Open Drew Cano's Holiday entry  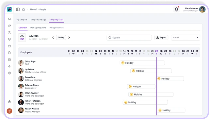(x=170, y=78)
